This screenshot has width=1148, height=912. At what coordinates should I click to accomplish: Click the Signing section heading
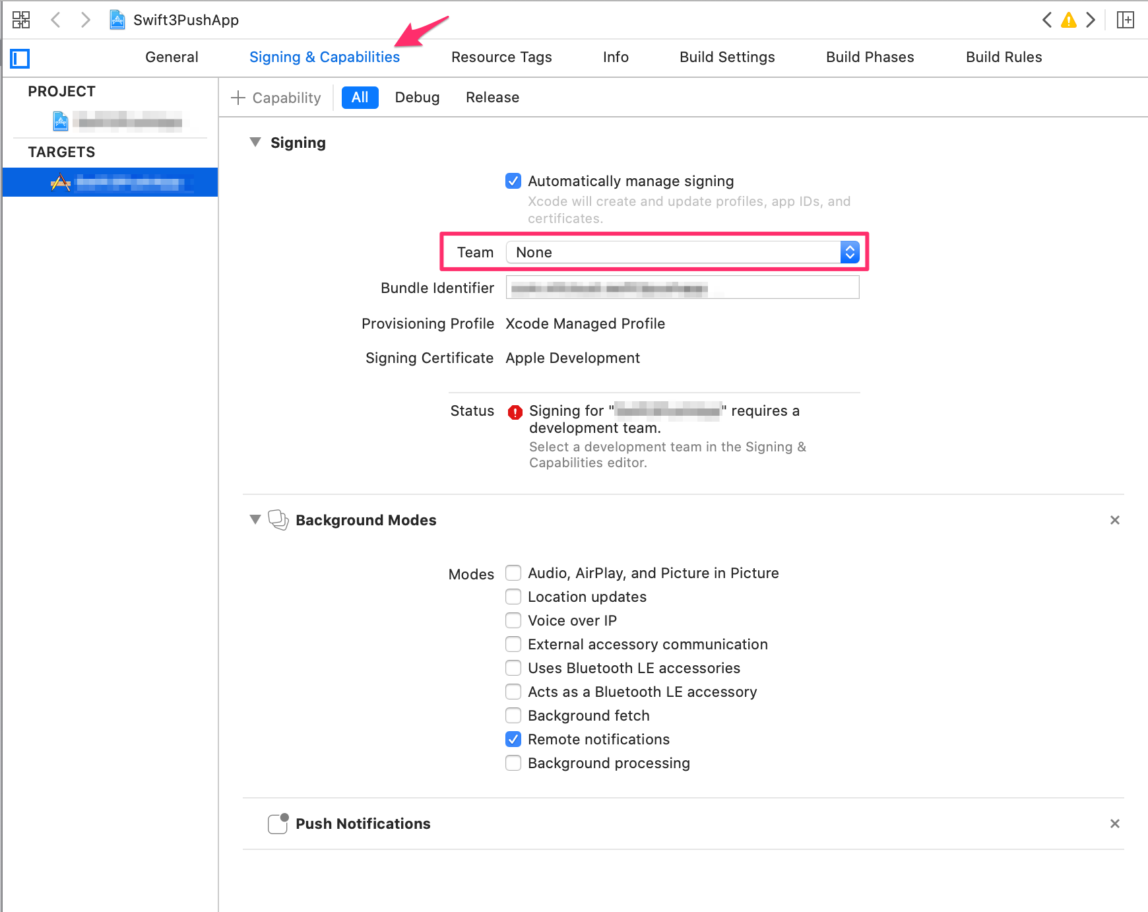298,143
